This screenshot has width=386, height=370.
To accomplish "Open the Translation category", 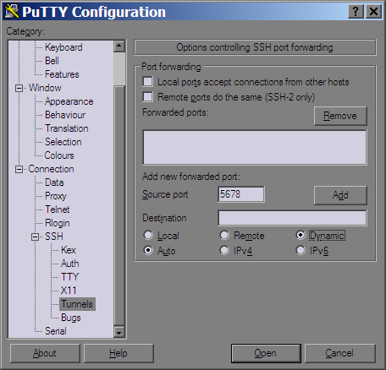I will pyautogui.click(x=67, y=128).
